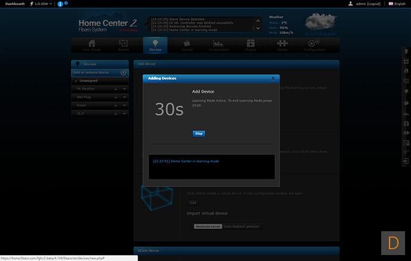Select 16.0 in device list
The image size is (411, 261).
[80, 114]
